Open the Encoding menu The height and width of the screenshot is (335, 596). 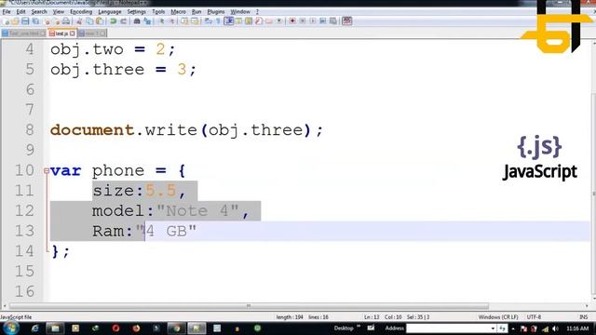[x=81, y=12]
